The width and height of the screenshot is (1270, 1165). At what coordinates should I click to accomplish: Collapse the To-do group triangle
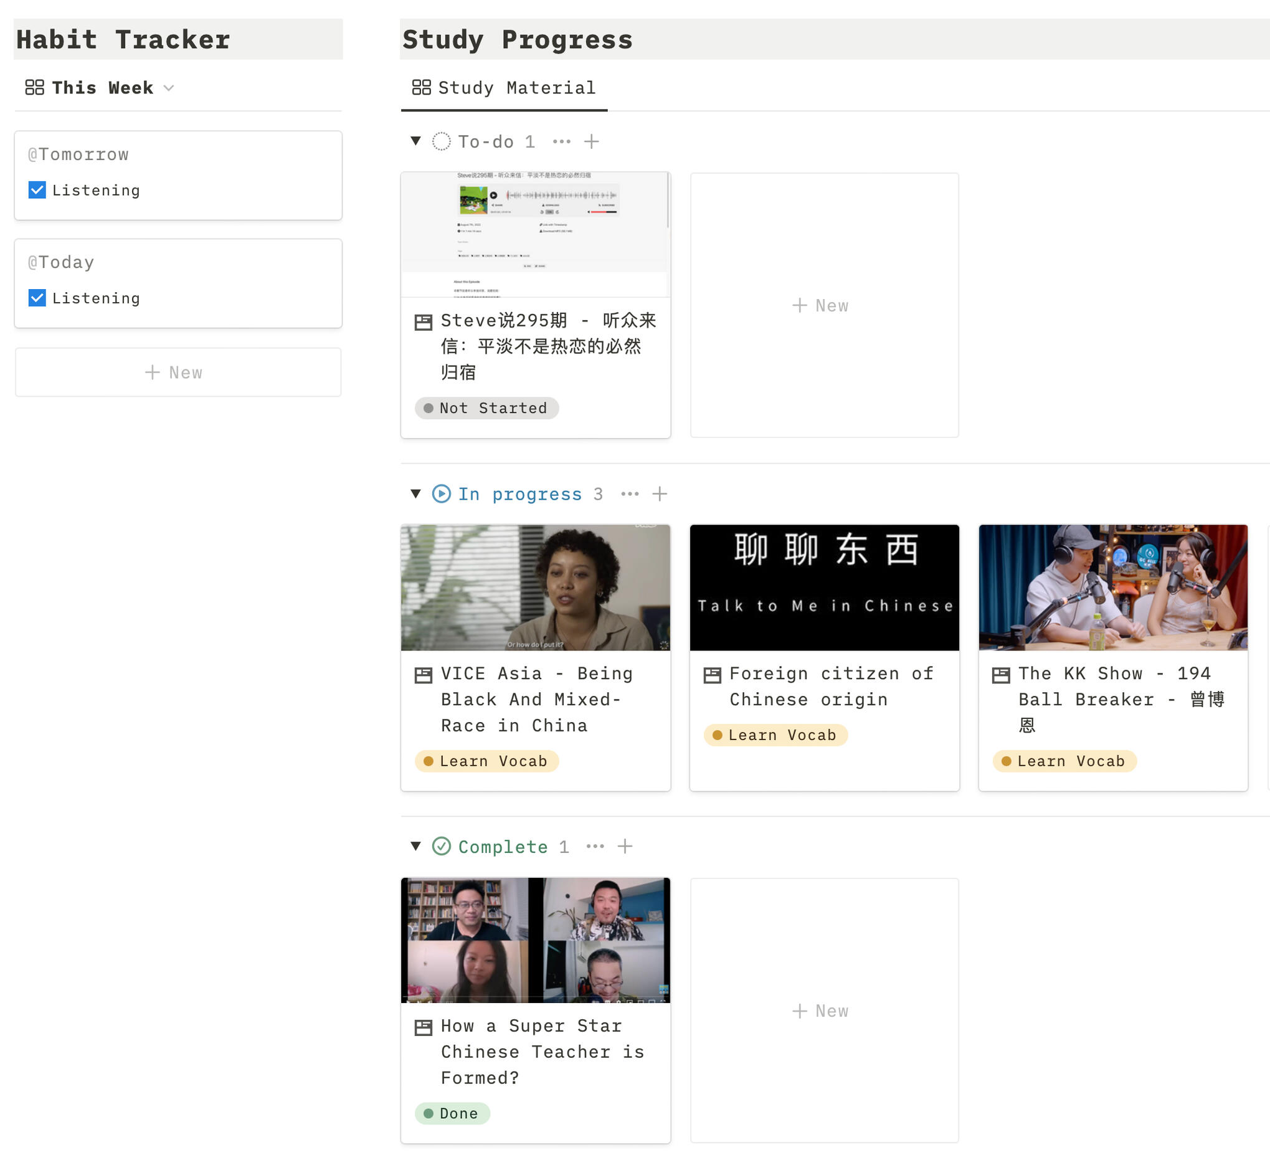415,141
